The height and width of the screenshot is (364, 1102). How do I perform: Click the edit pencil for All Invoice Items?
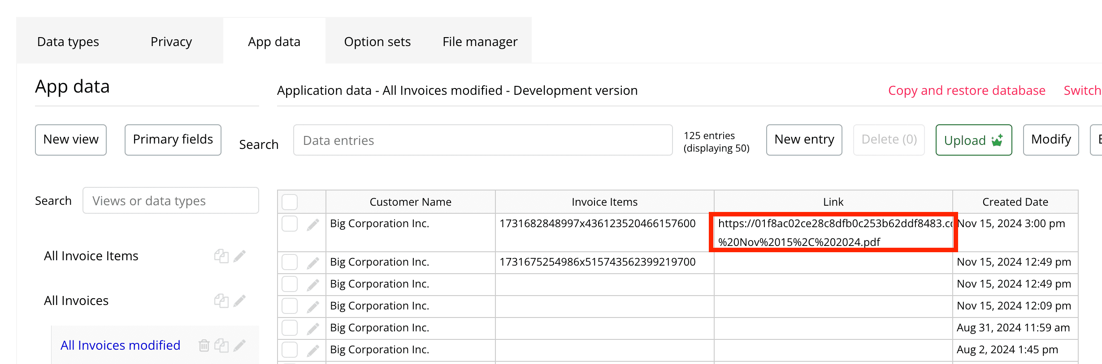[239, 256]
